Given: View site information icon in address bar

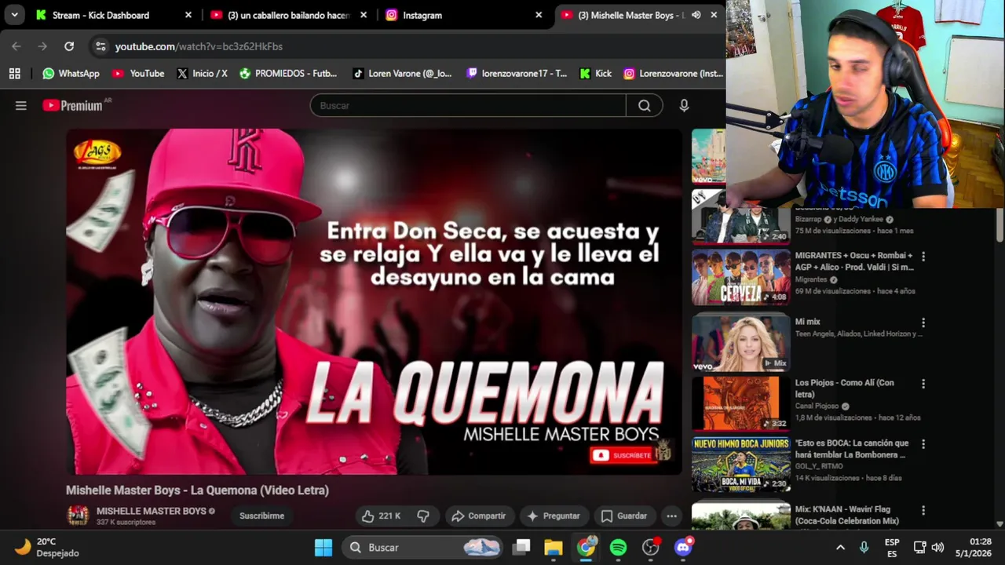Looking at the screenshot, I should click(x=100, y=46).
